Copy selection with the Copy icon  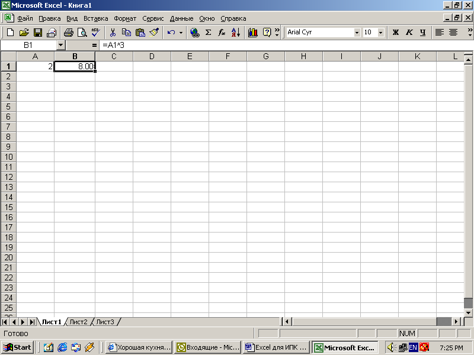[126, 33]
